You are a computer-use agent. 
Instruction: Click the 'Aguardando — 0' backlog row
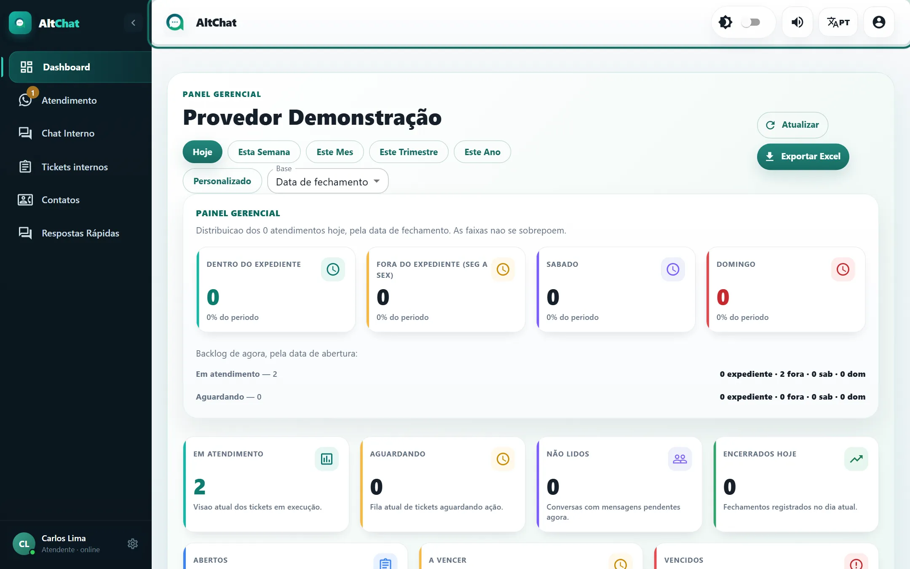pos(530,397)
